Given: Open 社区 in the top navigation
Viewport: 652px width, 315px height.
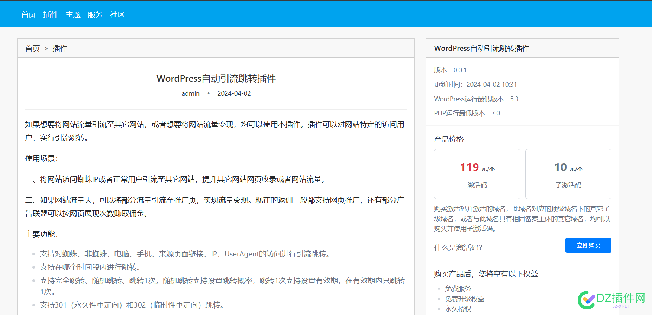Looking at the screenshot, I should point(117,14).
